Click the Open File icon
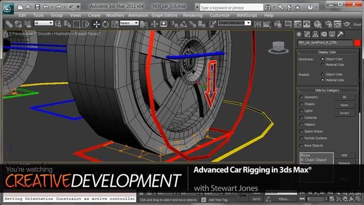The image size is (364, 205). click(x=28, y=7)
